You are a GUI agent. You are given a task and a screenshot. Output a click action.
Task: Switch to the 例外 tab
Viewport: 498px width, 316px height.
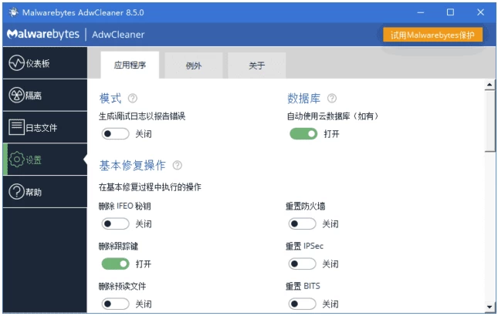pyautogui.click(x=193, y=66)
